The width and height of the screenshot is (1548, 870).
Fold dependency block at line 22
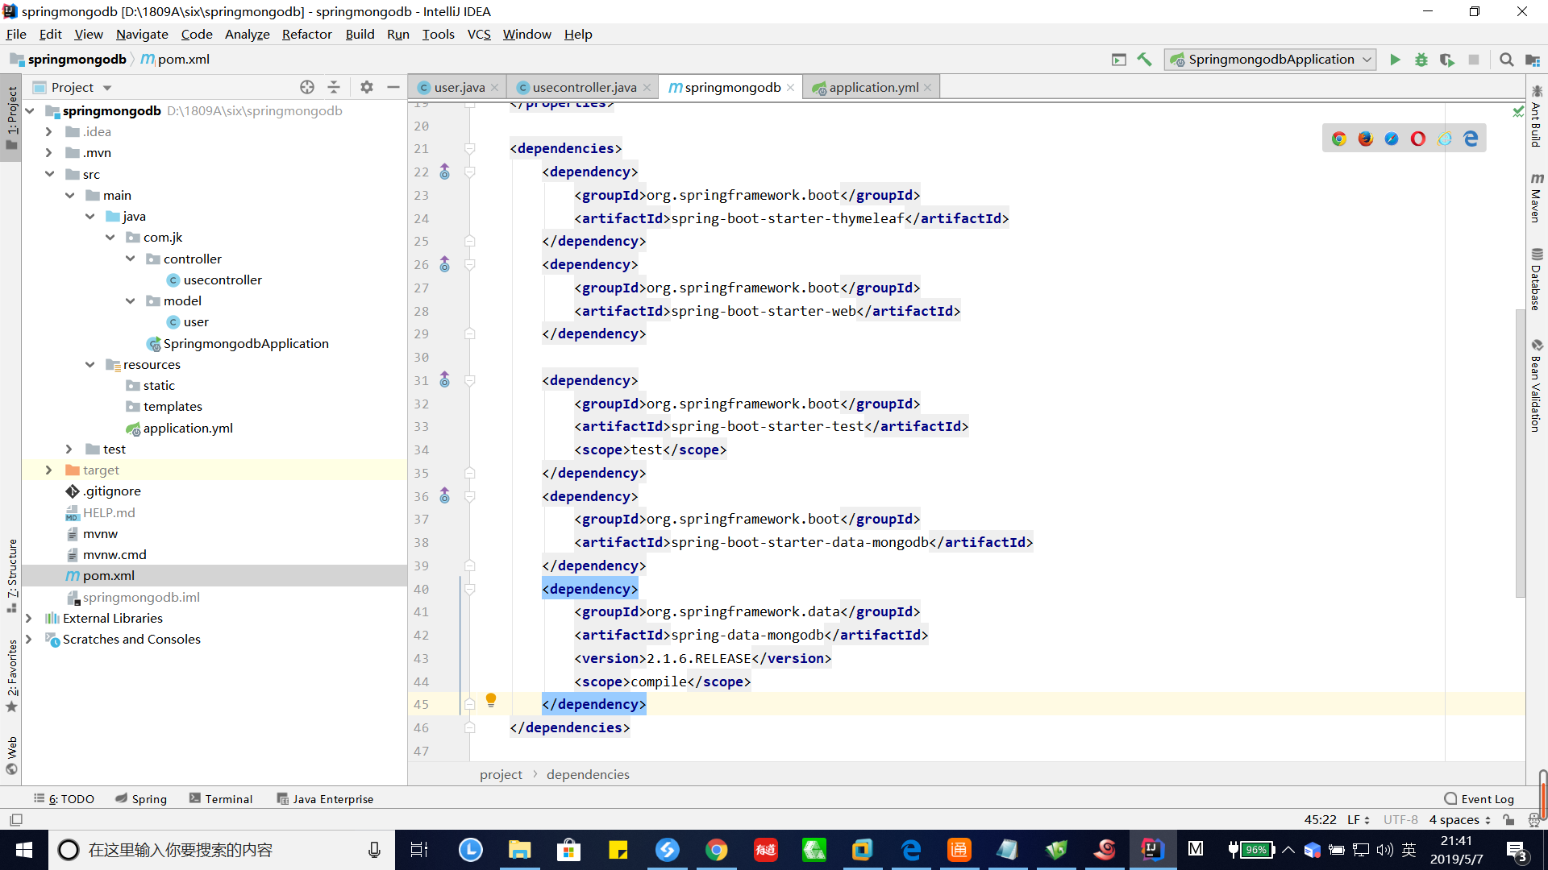[x=470, y=172]
